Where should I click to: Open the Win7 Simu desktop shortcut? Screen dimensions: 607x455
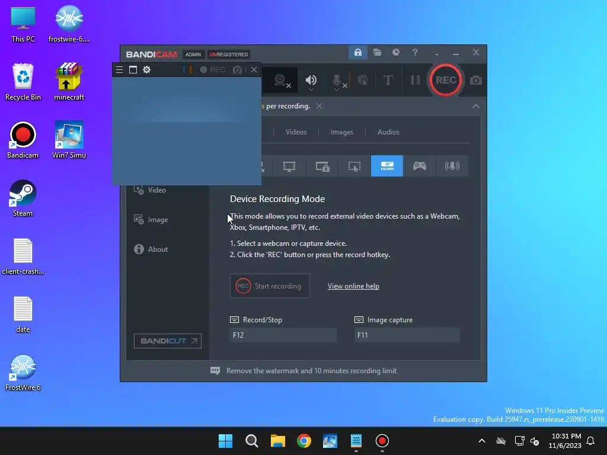pyautogui.click(x=69, y=140)
